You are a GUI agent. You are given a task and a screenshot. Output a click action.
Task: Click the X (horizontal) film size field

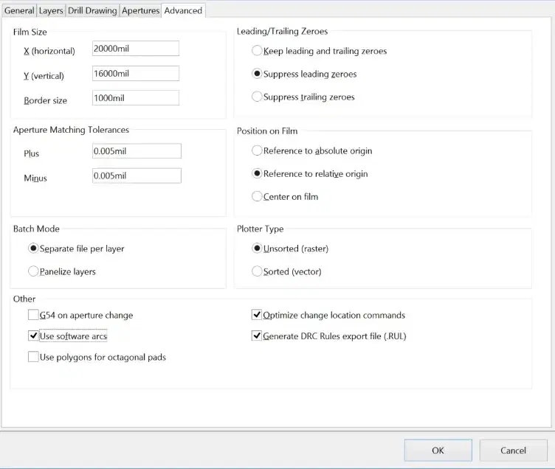136,49
